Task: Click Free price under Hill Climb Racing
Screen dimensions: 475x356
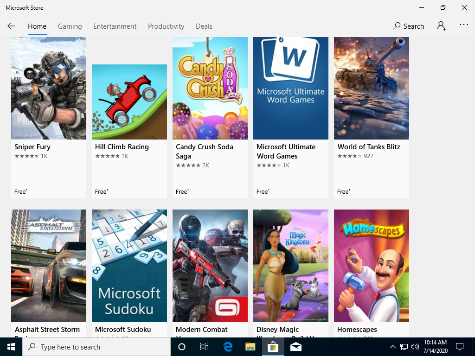Action: (102, 191)
